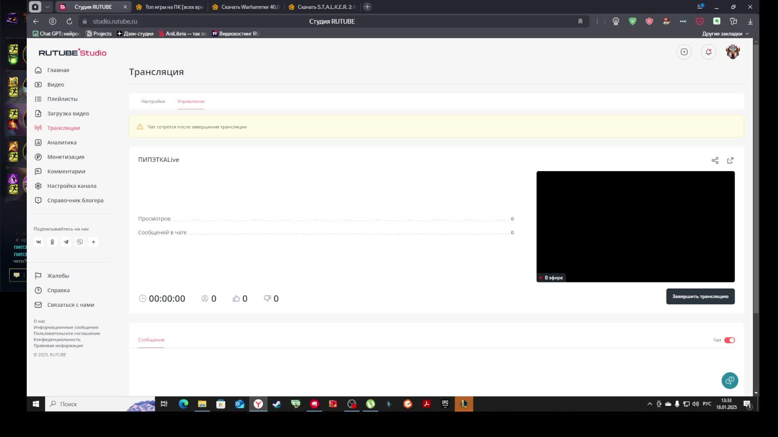Switch to Скачать Warhammer 40,0 tab
Viewport: 778px width, 437px height.
[x=246, y=7]
